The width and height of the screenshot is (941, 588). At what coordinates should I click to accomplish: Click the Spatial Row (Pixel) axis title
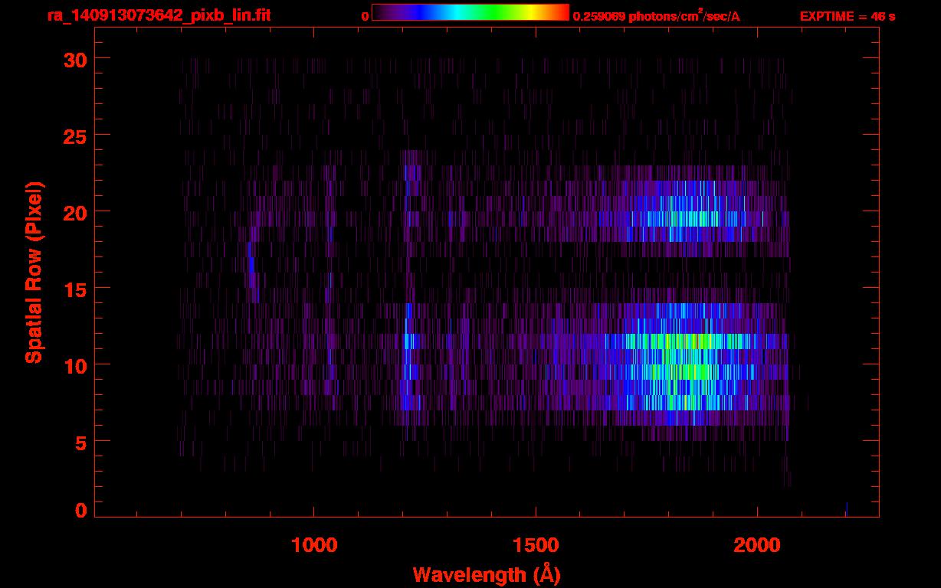(x=34, y=272)
